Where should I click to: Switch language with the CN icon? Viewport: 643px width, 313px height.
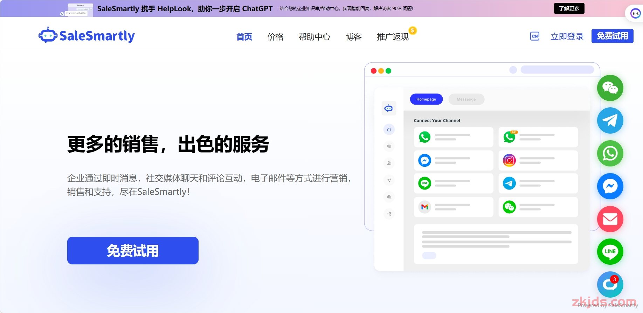pyautogui.click(x=535, y=36)
